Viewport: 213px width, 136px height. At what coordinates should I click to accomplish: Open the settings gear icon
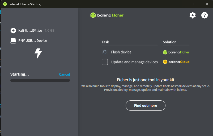pos(193,15)
